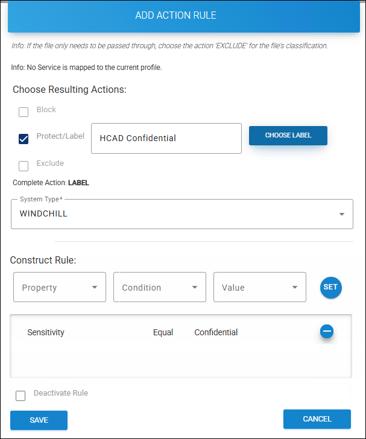
Task: Save the action rule
Action: pos(39,420)
